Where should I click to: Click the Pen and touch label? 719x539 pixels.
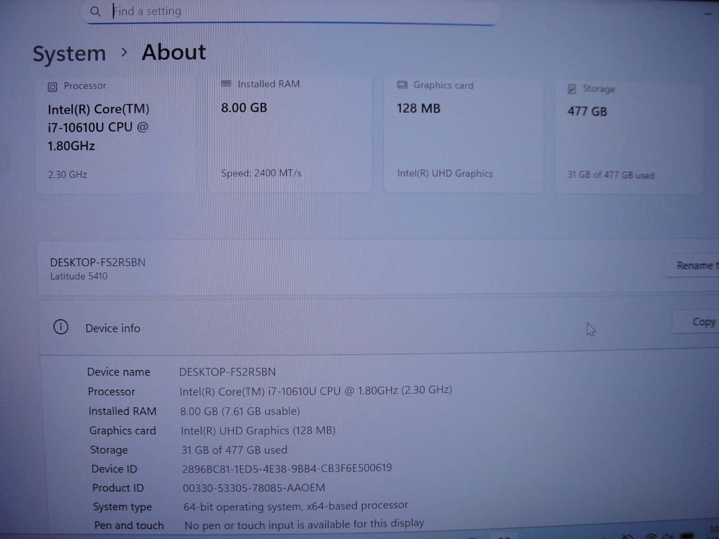[129, 526]
